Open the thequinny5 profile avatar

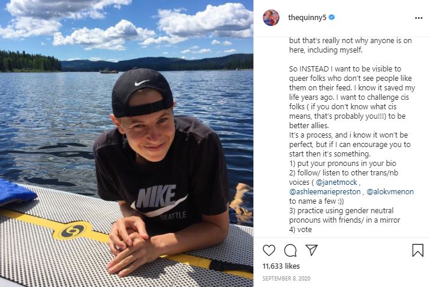[x=271, y=18]
